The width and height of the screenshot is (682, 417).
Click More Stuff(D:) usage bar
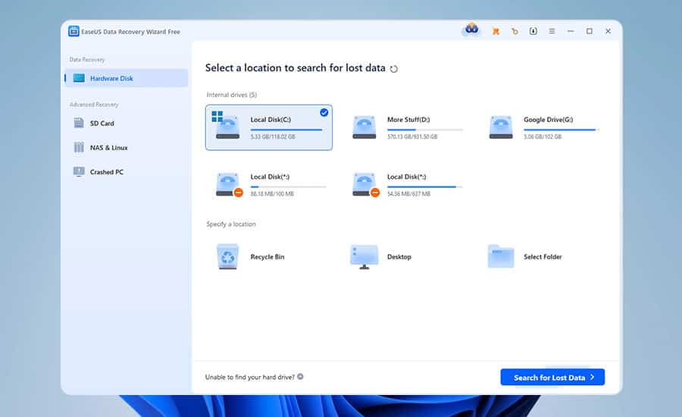[x=424, y=130]
